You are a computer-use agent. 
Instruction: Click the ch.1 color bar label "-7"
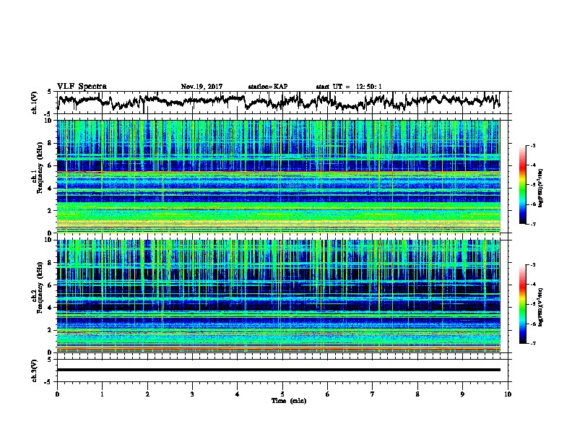pos(532,224)
